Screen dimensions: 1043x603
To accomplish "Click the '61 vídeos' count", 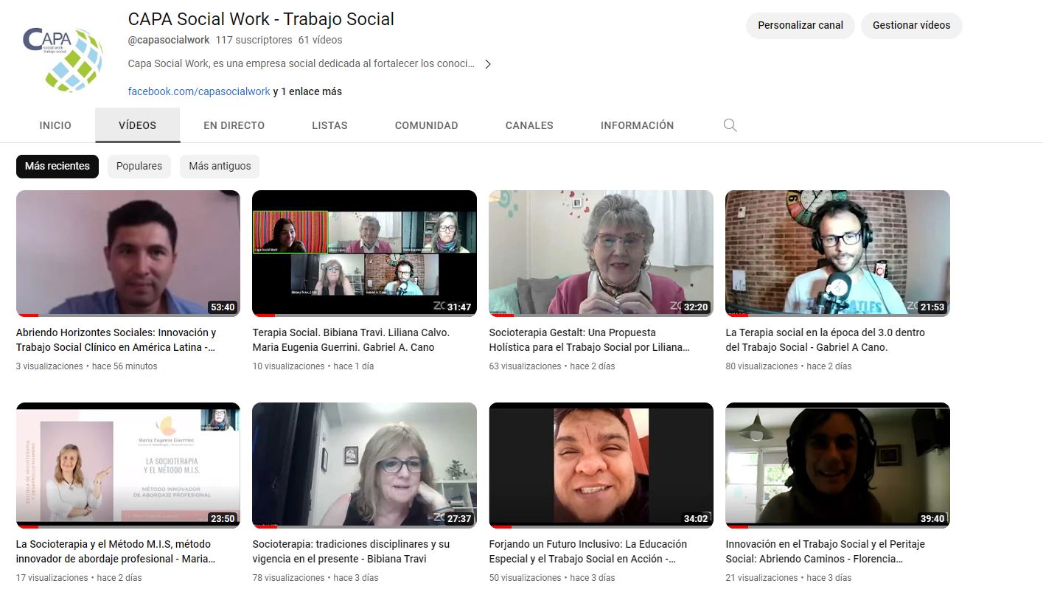I will [x=320, y=40].
